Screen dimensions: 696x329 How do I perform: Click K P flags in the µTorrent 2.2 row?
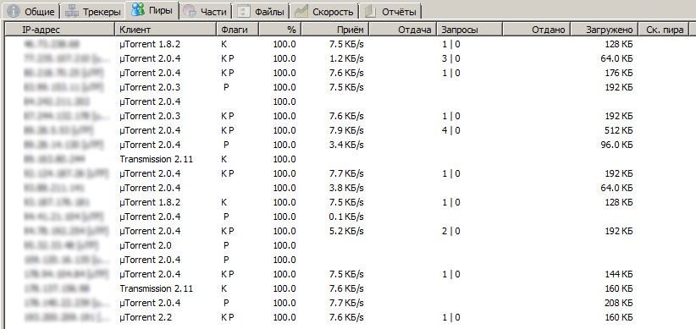(x=227, y=317)
